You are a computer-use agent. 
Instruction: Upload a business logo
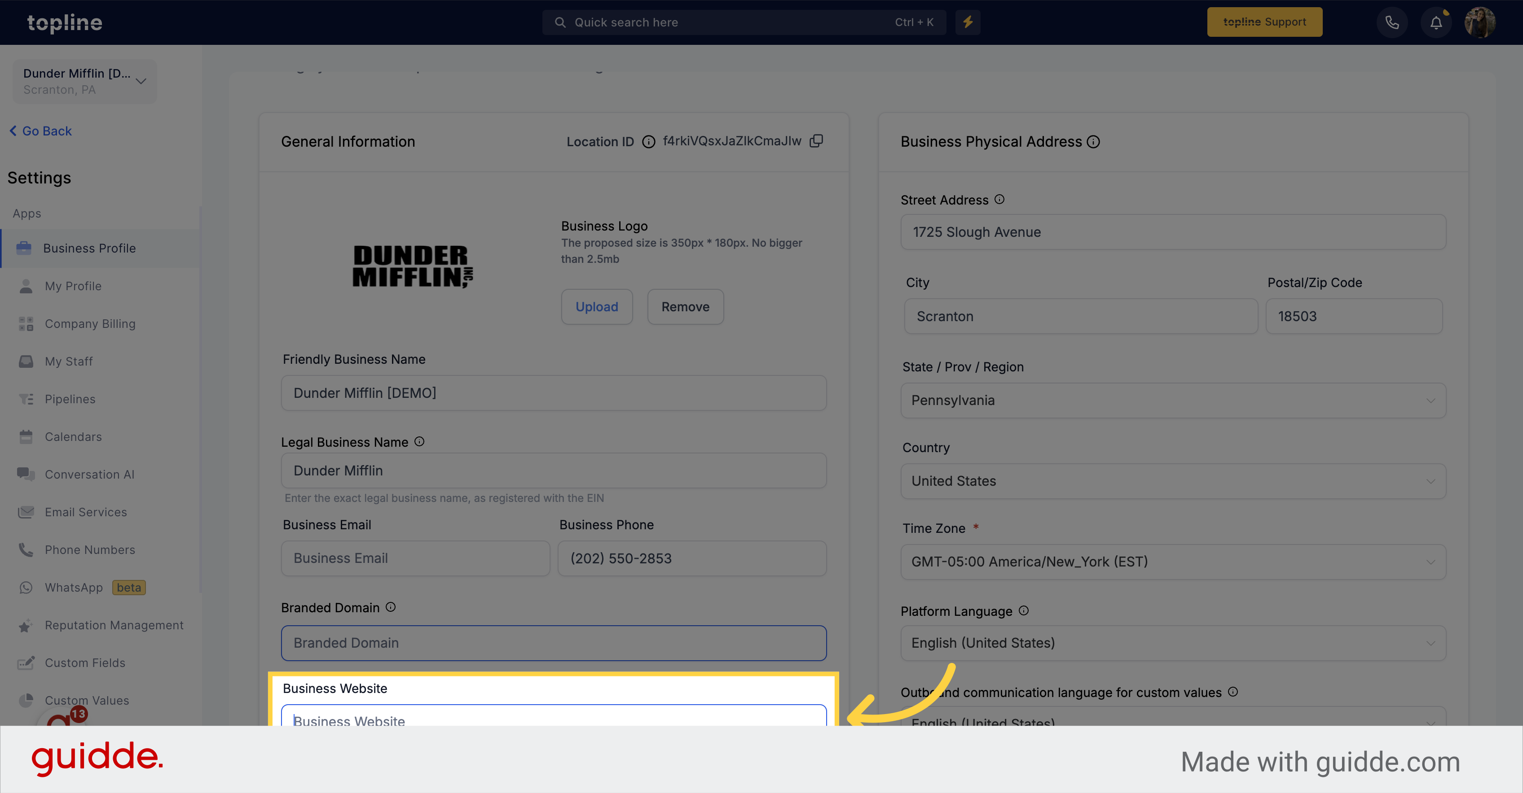coord(597,306)
